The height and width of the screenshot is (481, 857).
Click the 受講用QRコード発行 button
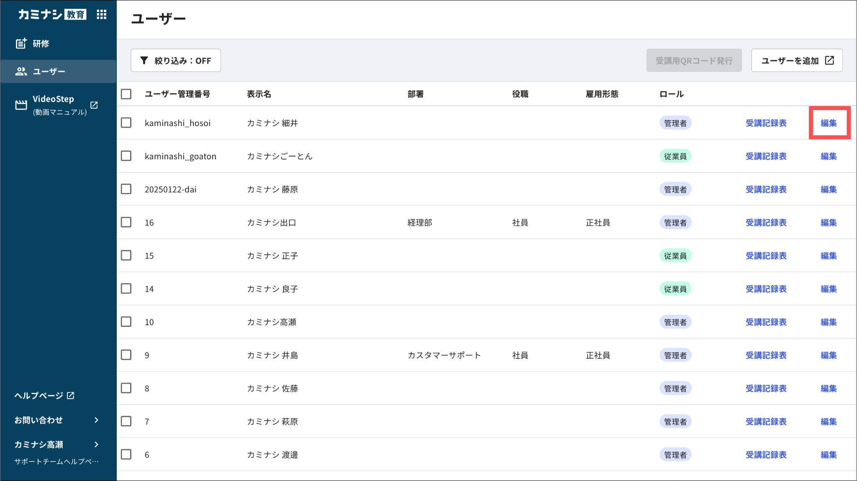[x=694, y=61]
